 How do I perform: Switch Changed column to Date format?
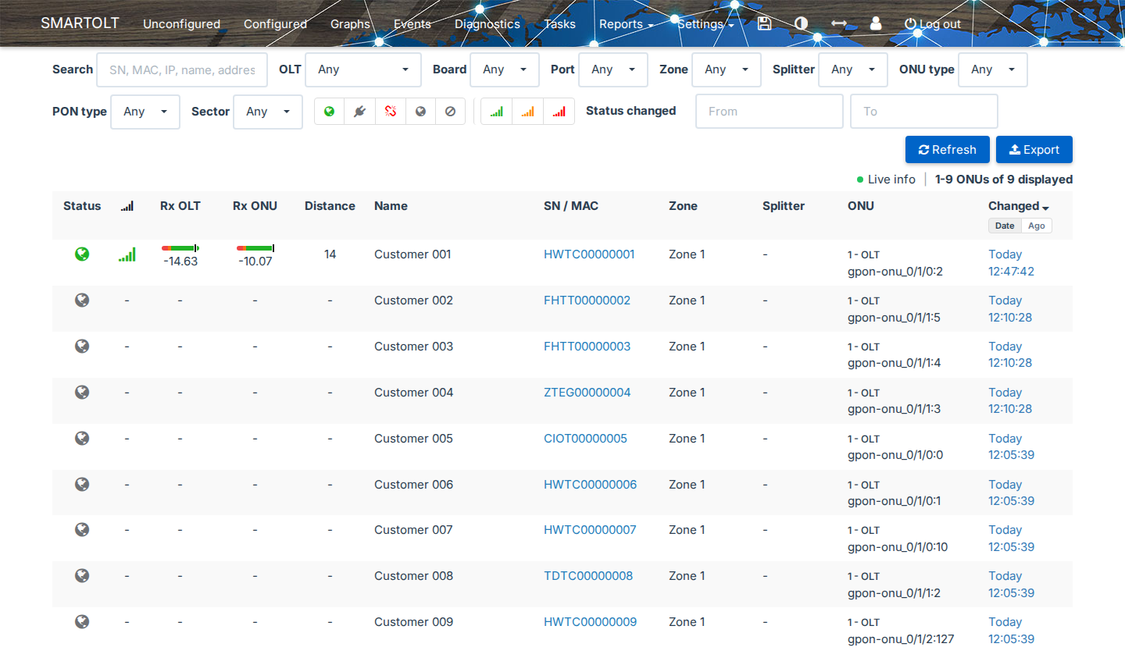pyautogui.click(x=1005, y=226)
